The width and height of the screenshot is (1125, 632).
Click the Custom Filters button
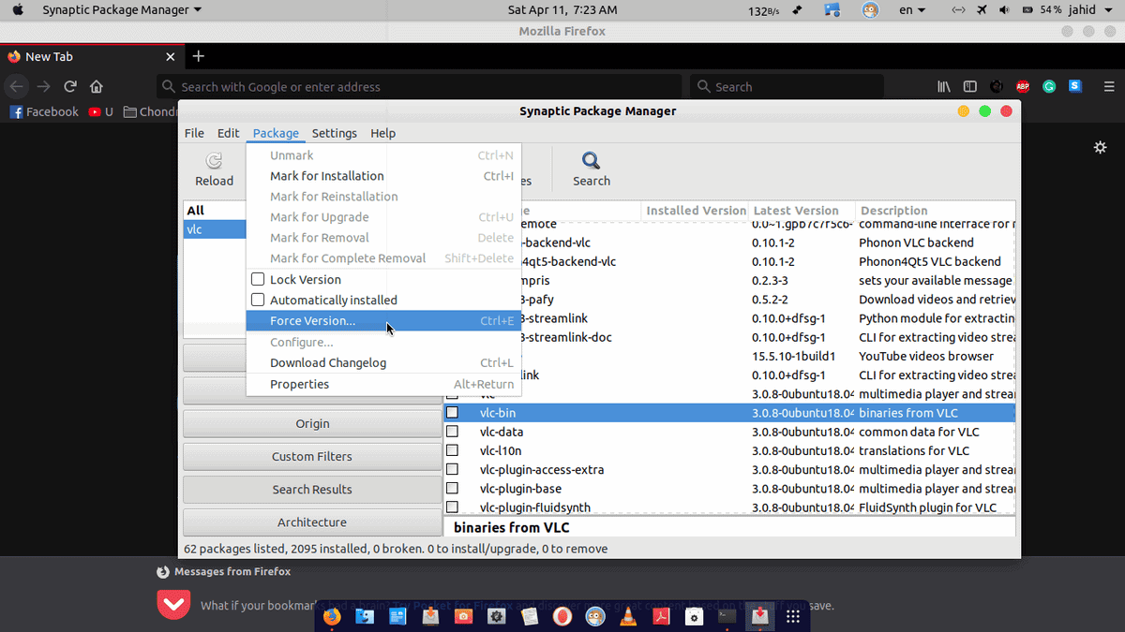pos(312,456)
